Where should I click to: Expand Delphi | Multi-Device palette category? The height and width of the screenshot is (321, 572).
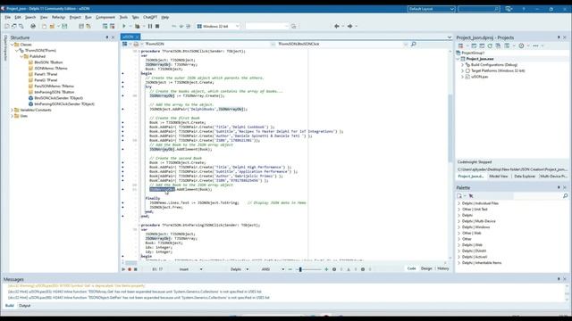click(x=458, y=221)
